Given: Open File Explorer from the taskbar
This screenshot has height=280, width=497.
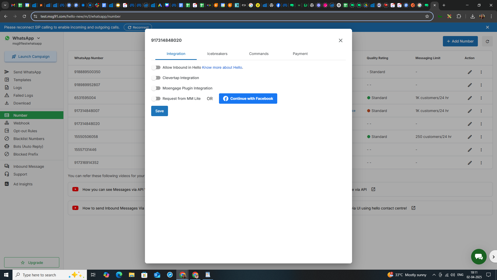Looking at the screenshot, I should (131, 275).
